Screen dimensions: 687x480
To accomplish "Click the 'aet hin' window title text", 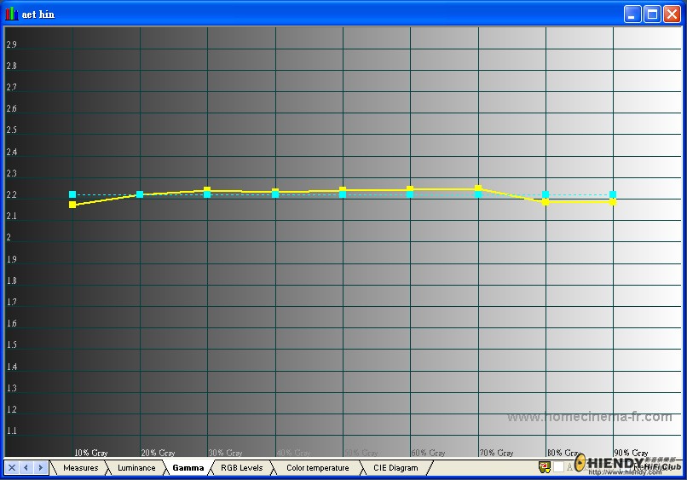I will (x=38, y=14).
